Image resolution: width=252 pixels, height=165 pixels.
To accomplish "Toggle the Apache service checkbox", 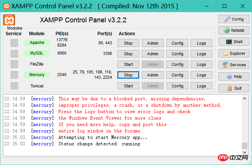I will [14, 43].
